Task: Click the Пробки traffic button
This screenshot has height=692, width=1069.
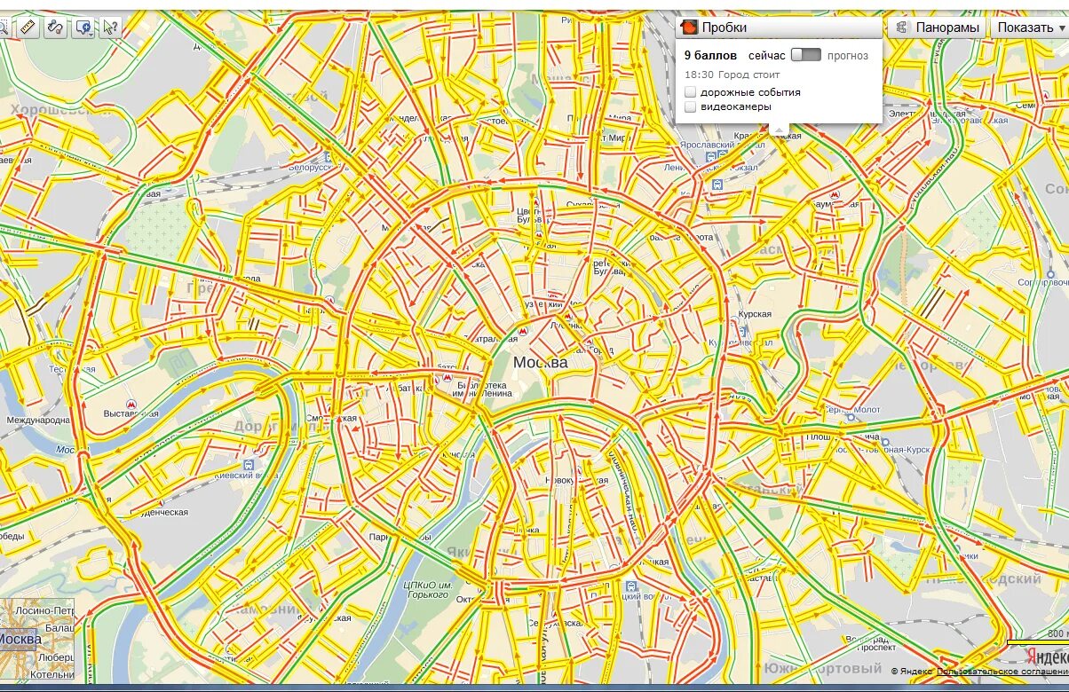Action: [x=780, y=28]
